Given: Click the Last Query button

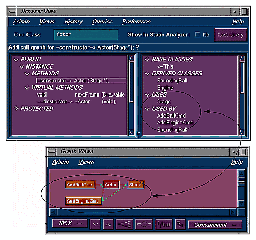Looking at the screenshot, I should (x=231, y=35).
